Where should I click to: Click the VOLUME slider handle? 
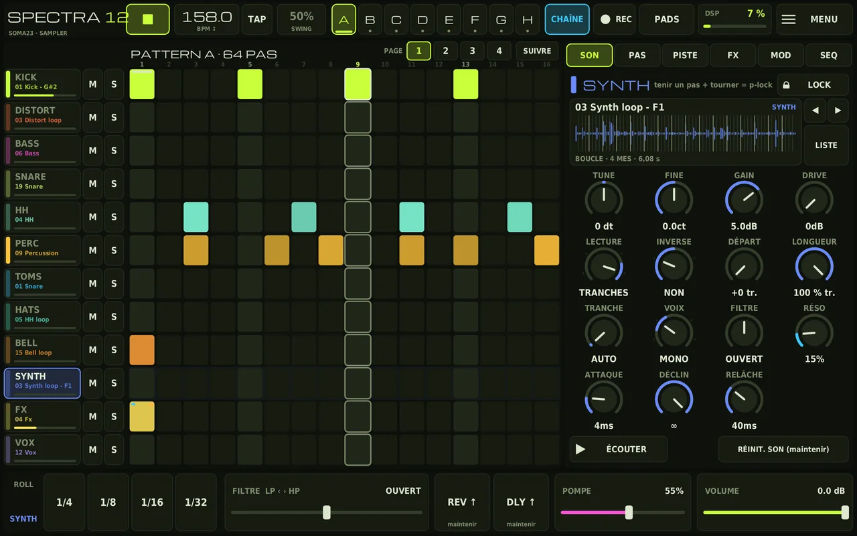click(845, 513)
